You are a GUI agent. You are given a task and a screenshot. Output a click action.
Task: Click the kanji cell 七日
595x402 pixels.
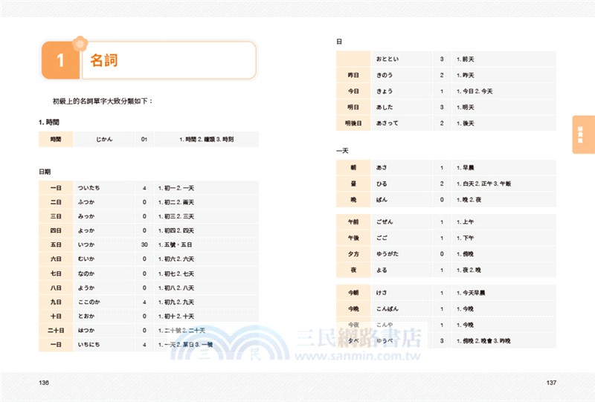click(56, 273)
